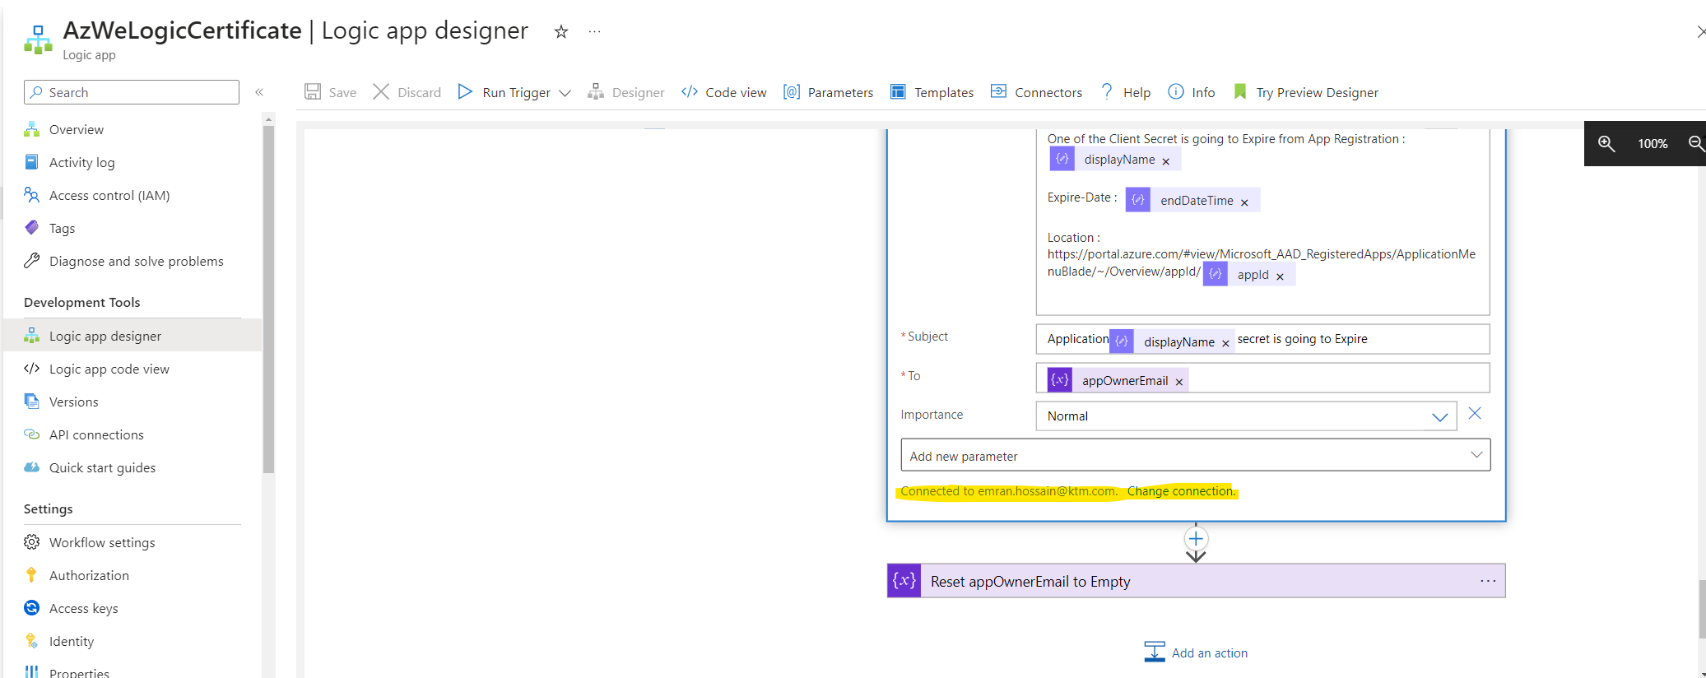Expand the Run Trigger dropdown arrow

(565, 93)
